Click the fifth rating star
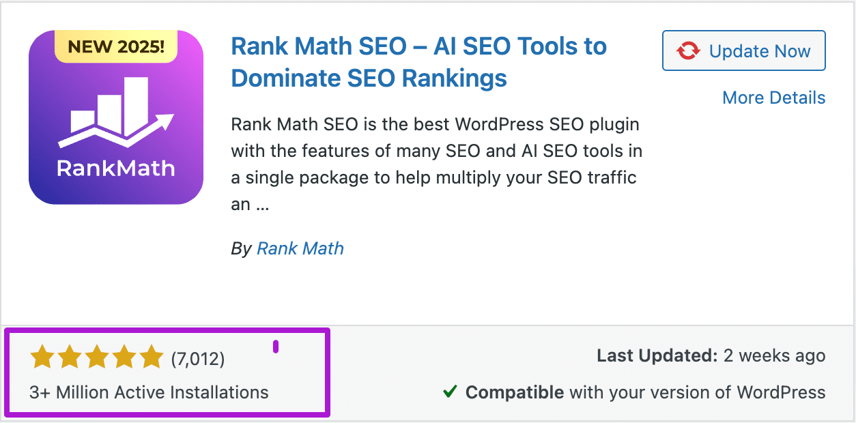This screenshot has height=423, width=856. pyautogui.click(x=152, y=356)
